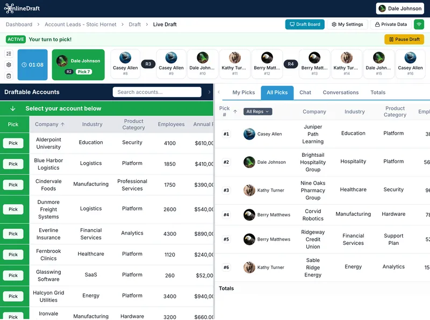Click Casey Allen avatar in pick #9 card
Image resolution: width=430 pixels, height=320 pixels.
pyautogui.click(x=171, y=57)
